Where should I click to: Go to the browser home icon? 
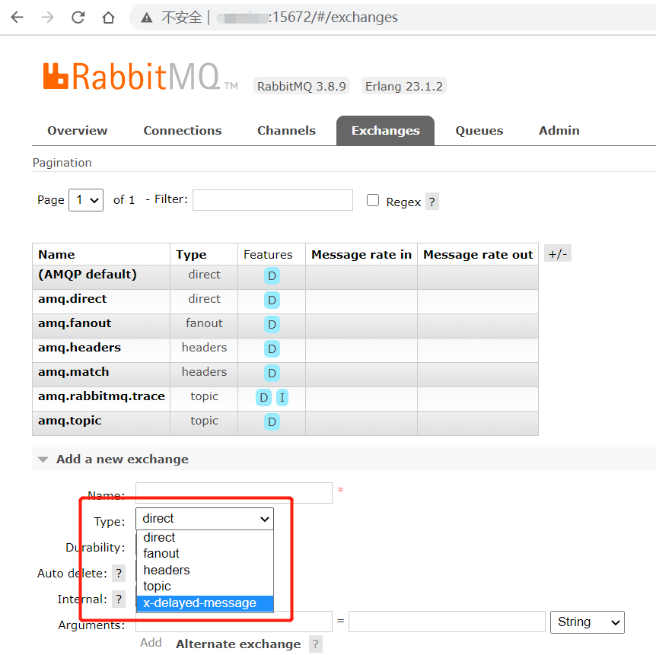tap(108, 17)
